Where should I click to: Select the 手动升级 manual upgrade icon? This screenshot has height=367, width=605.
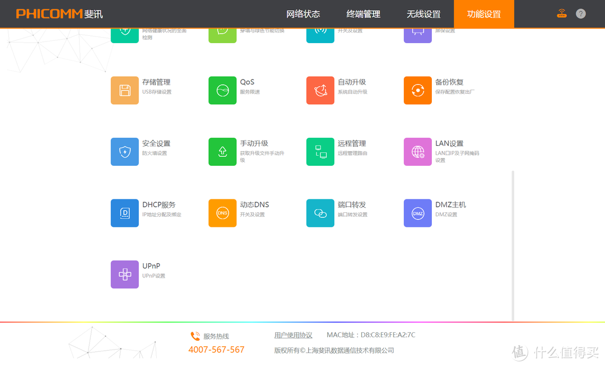[x=222, y=151]
